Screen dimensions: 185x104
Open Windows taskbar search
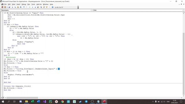click(x=9, y=101)
